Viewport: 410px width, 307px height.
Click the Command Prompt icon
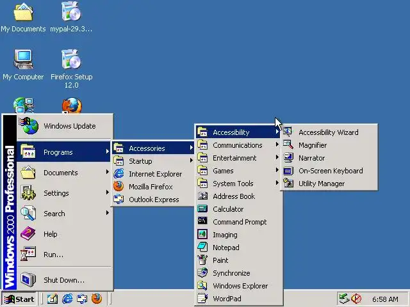(x=202, y=221)
